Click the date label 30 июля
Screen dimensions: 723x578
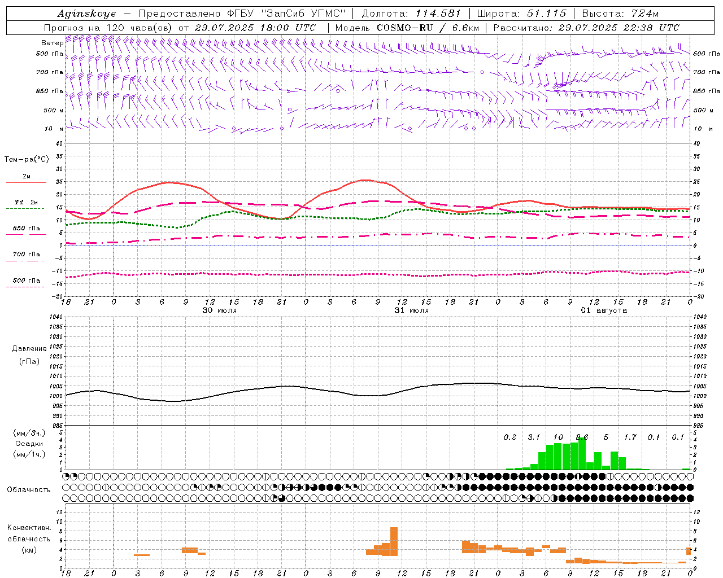click(219, 310)
